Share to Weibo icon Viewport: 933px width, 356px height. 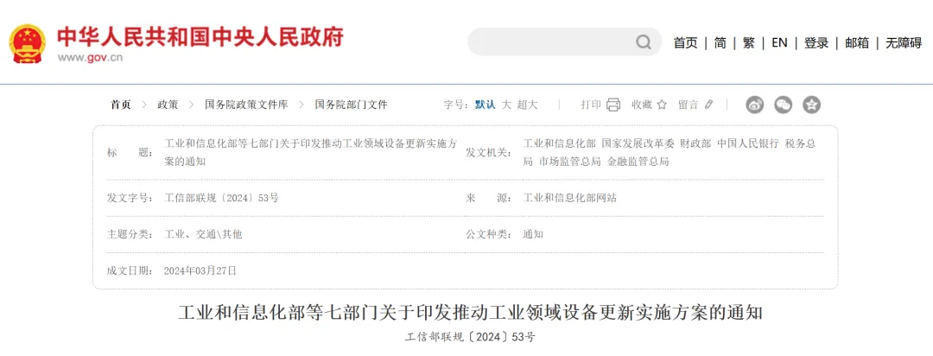click(754, 105)
